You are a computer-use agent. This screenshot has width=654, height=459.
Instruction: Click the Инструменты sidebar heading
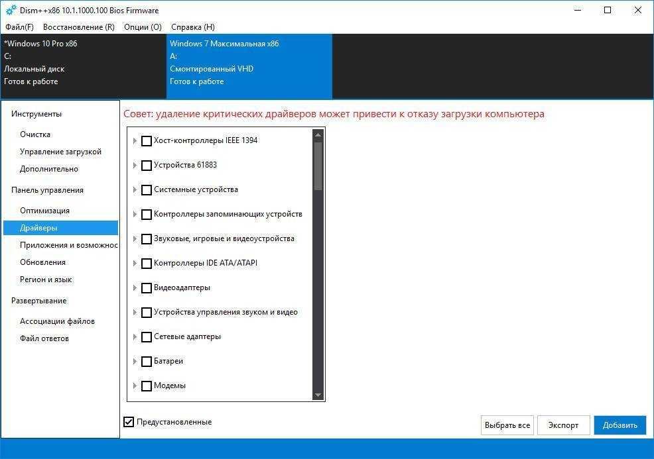coord(36,114)
